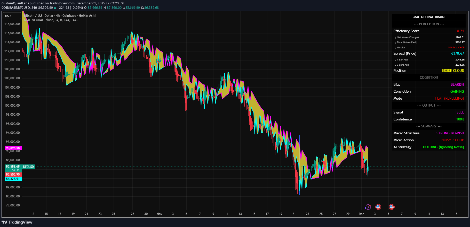The height and width of the screenshot is (227, 470).
Task: Click the INSIDE CLOUD position value
Action: tap(453, 71)
